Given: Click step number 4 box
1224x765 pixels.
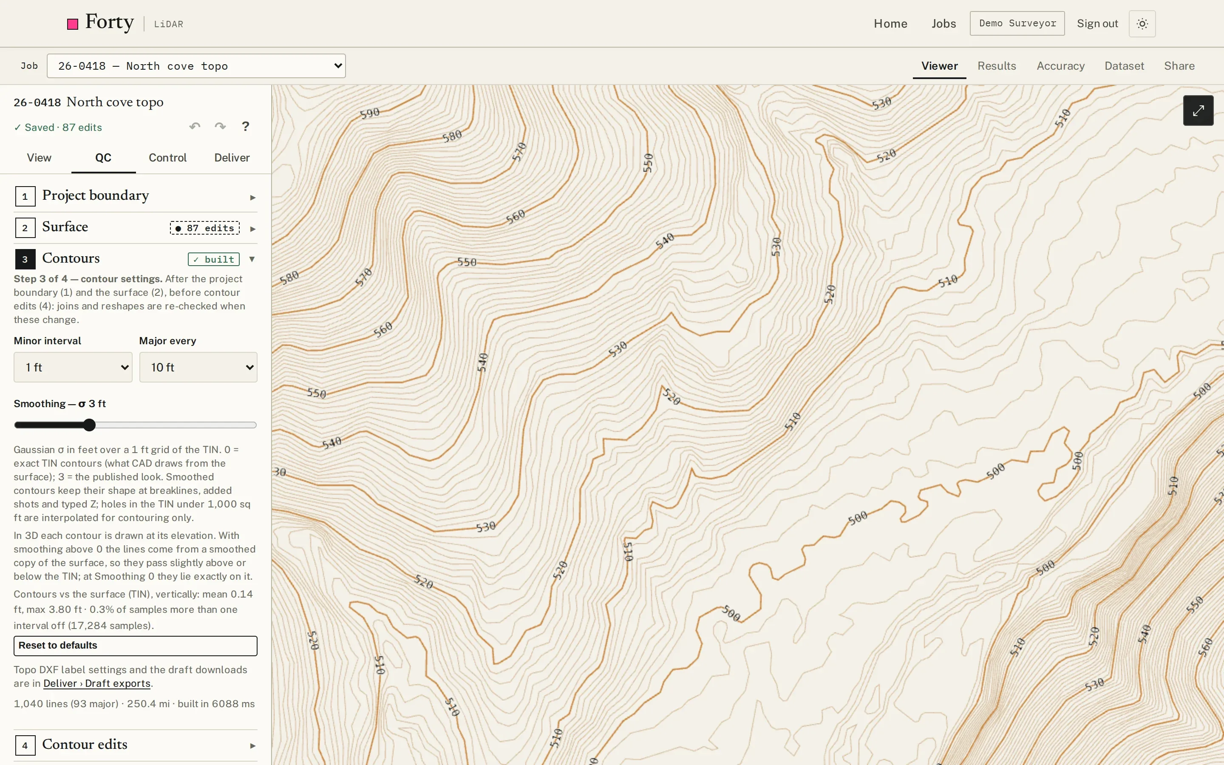Looking at the screenshot, I should point(25,745).
